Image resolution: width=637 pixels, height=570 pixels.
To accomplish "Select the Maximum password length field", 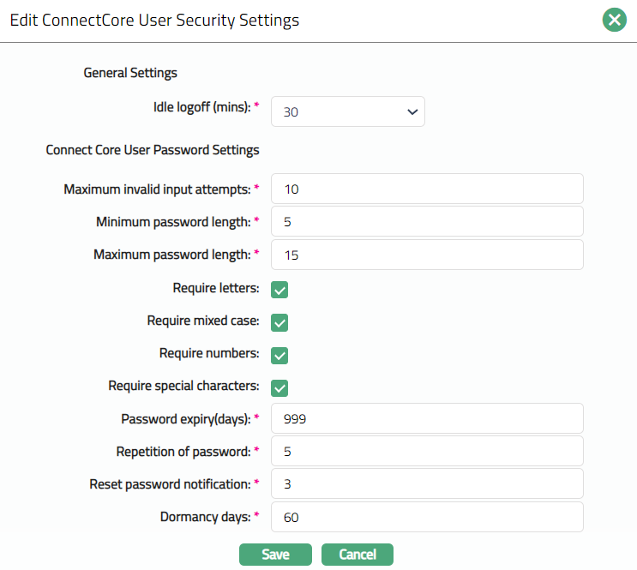I will (426, 255).
